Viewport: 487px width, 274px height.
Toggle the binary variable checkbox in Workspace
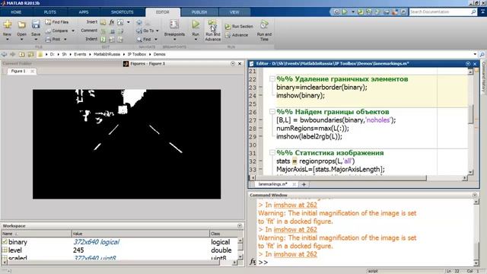pyautogui.click(x=5, y=242)
